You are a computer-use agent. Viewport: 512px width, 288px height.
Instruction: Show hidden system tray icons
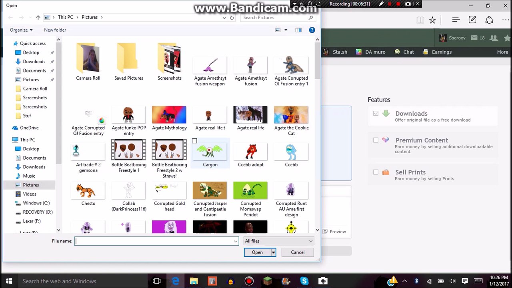pyautogui.click(x=404, y=281)
